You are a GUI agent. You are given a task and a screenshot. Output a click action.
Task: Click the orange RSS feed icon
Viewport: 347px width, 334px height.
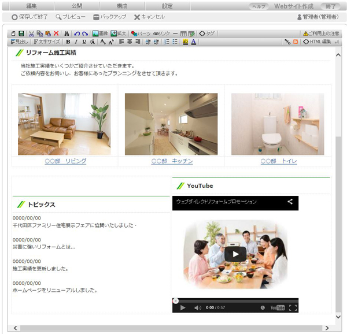click(x=296, y=42)
